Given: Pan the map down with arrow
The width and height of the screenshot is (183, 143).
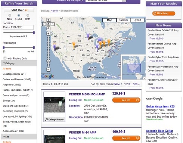Looking at the screenshot, I should 49,28.
